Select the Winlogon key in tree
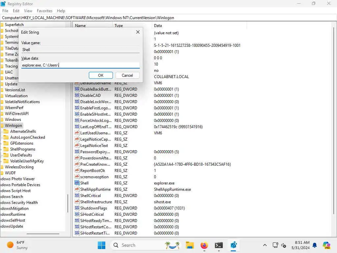The width and height of the screenshot is (337, 253). point(13,126)
